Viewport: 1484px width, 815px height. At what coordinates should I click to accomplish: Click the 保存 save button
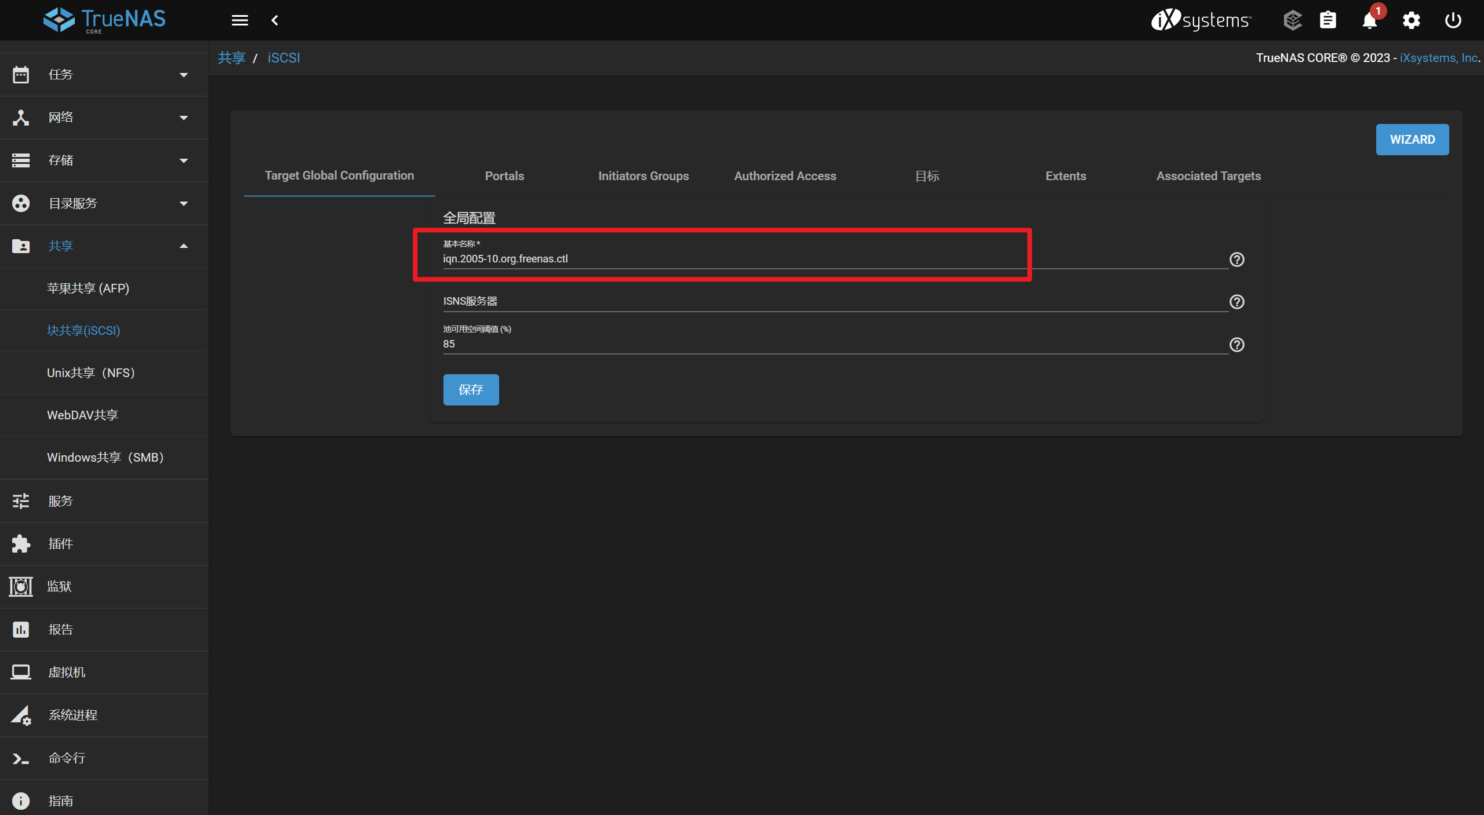click(x=471, y=390)
